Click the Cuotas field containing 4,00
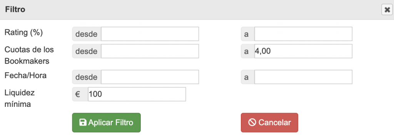 tap(303, 51)
